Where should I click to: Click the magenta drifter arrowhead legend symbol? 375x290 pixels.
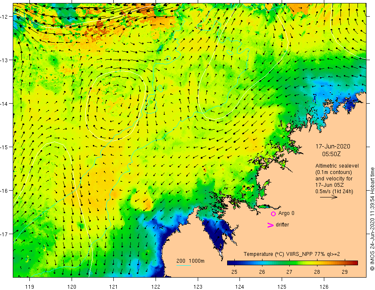point(270,225)
